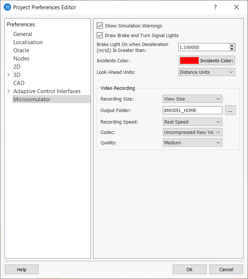Viewport: 248px width, 279px height.
Task: Select Adaptive Control Interfaces item
Action: click(x=47, y=91)
